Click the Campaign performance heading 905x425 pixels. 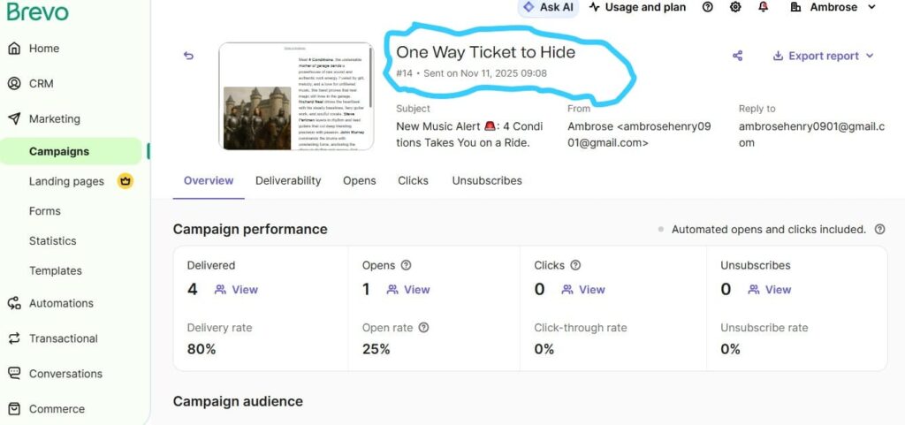coord(250,229)
